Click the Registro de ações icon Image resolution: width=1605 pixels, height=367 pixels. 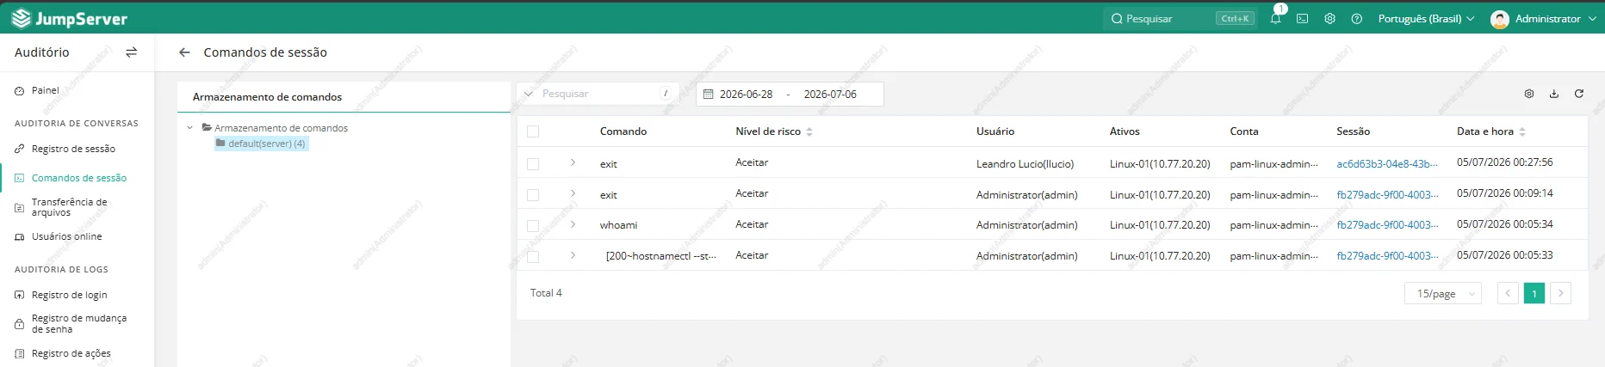[x=20, y=353]
